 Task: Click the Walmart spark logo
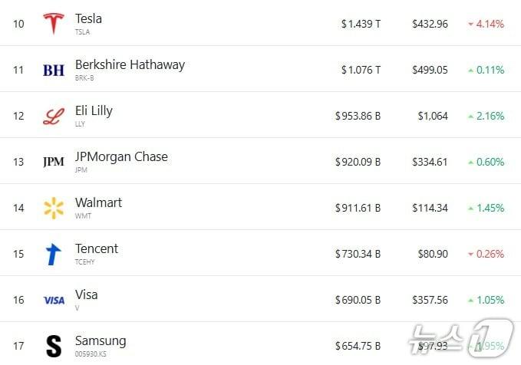pos(54,208)
